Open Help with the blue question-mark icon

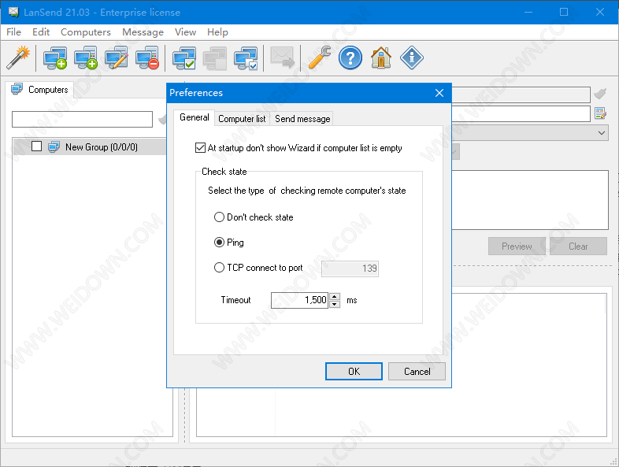350,57
